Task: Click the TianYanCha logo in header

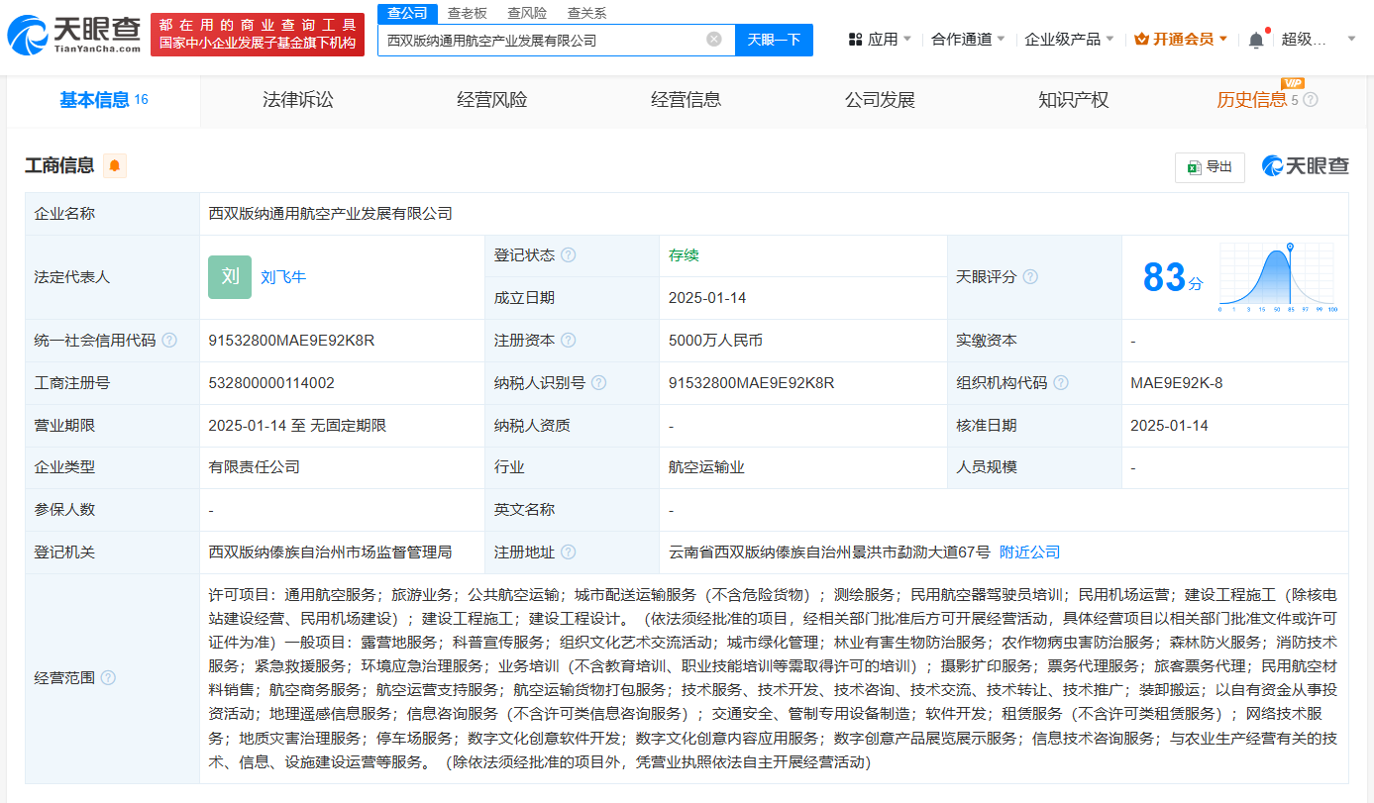Action: 74,35
